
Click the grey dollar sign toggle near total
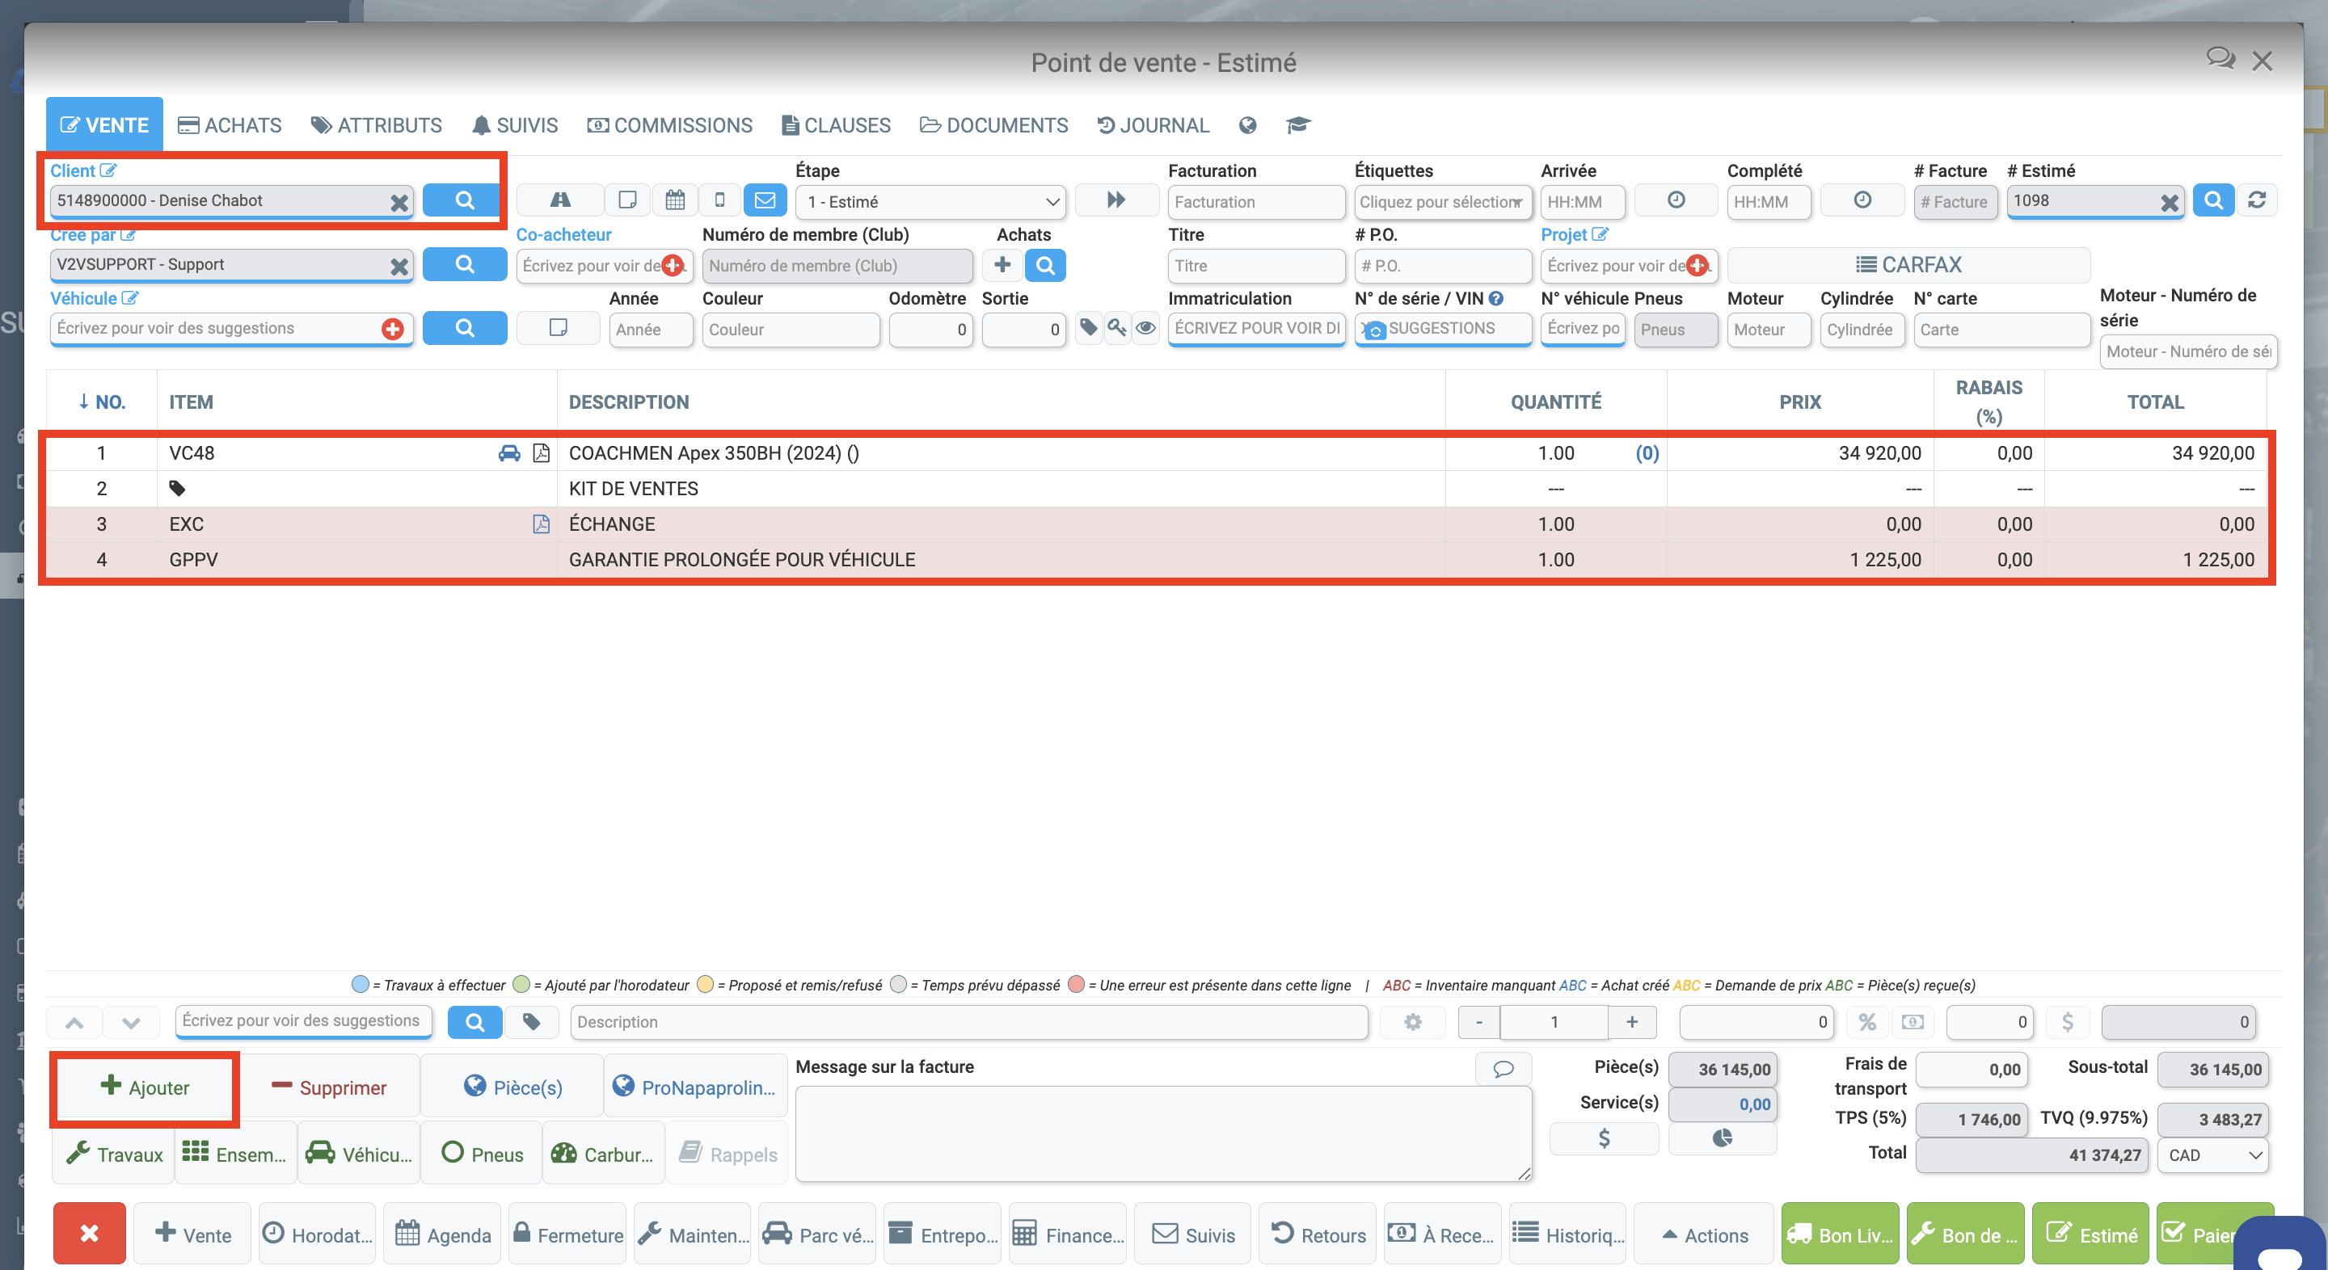(2067, 1022)
